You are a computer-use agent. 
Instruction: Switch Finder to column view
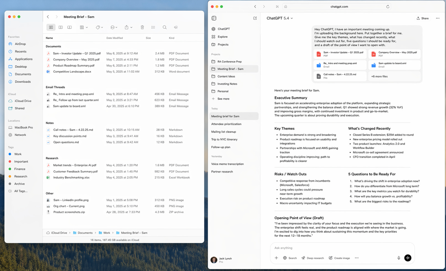point(60,27)
